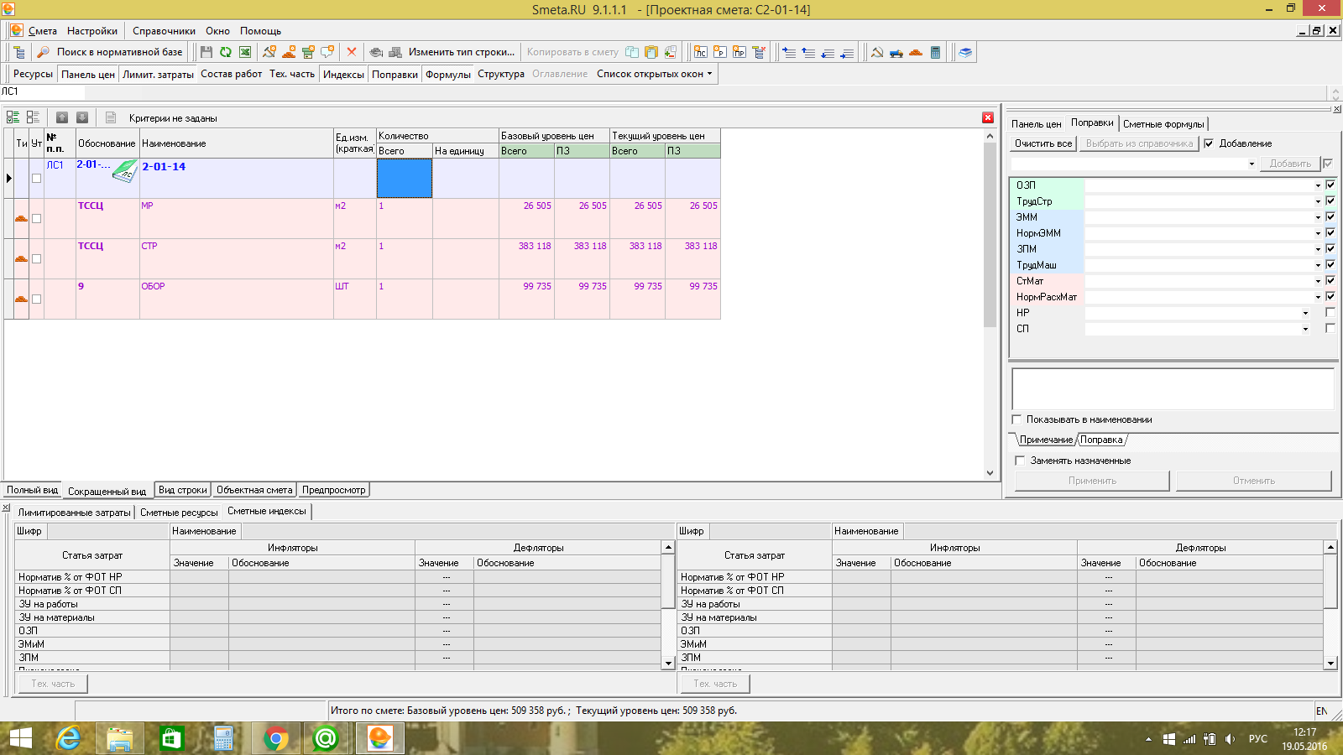Viewport: 1343px width, 755px height.
Task: Click the Excel export icon
Action: (245, 52)
